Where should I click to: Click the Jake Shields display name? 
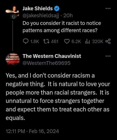tap(38, 9)
